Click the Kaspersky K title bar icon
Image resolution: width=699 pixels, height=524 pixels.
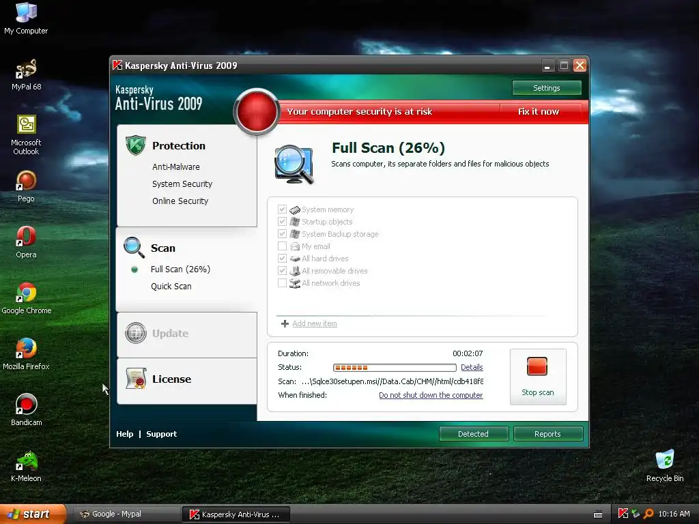(117, 65)
